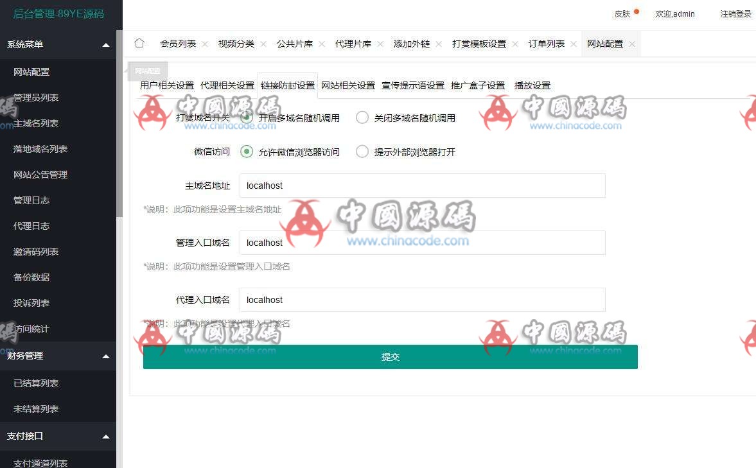Click the home icon in the tab bar
The image size is (756, 468).
[x=139, y=43]
